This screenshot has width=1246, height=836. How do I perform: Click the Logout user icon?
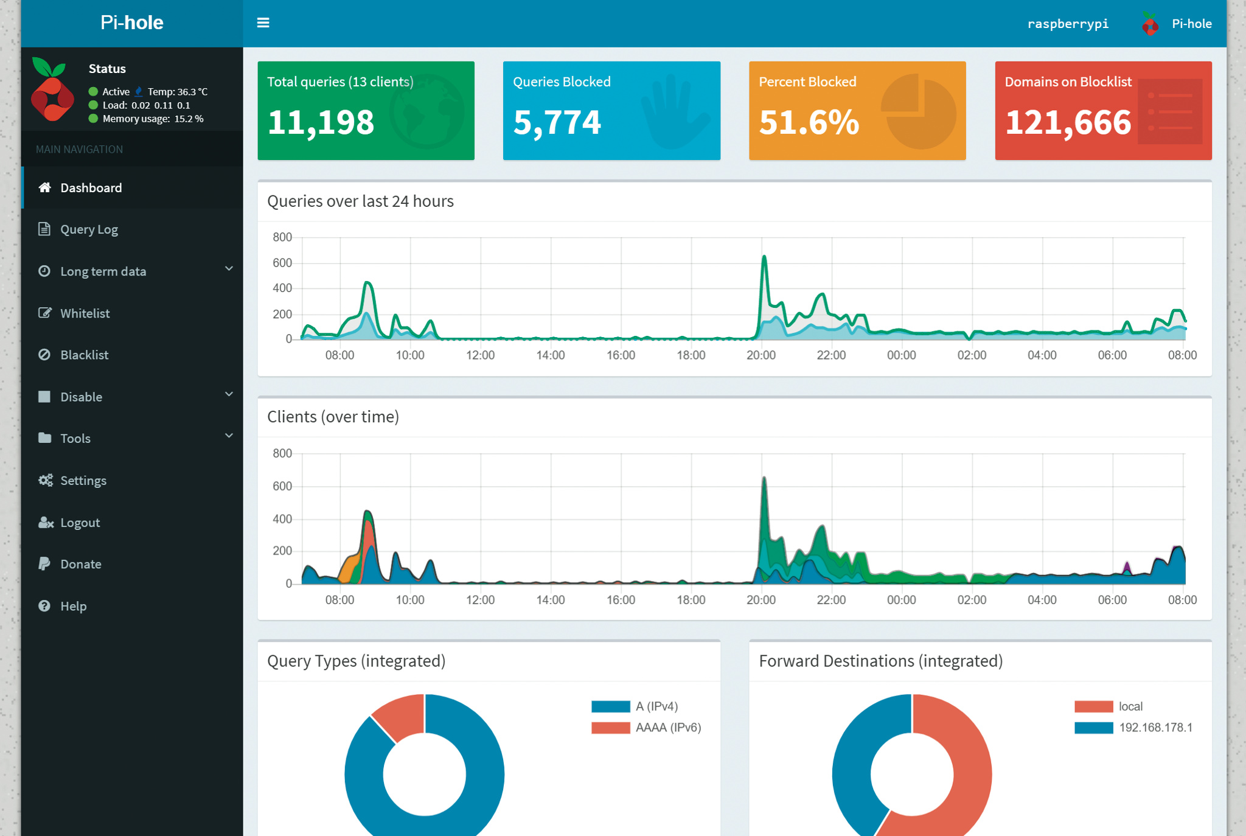click(45, 523)
